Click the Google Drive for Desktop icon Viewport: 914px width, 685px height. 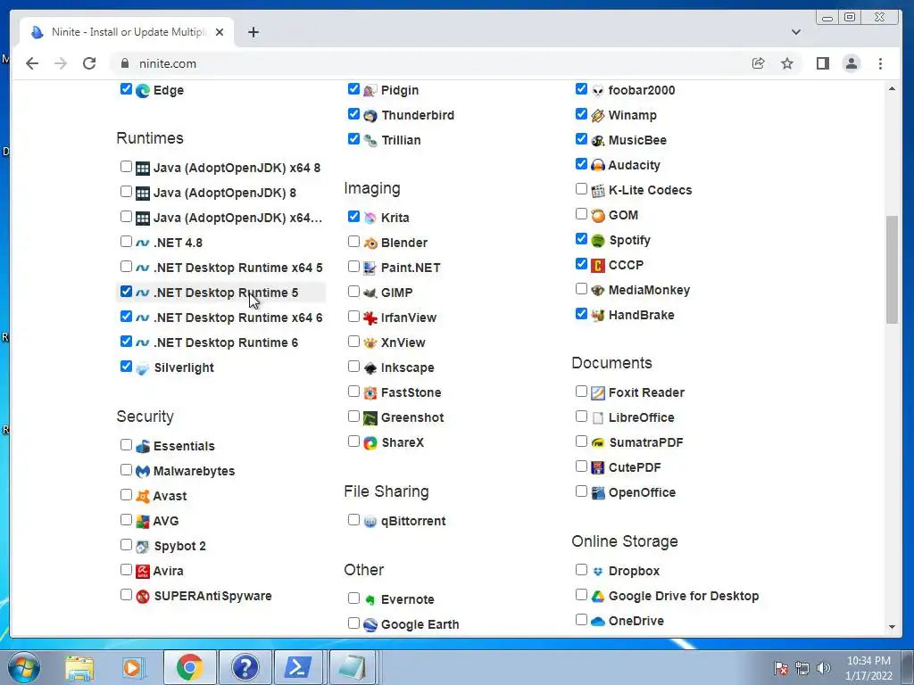pyautogui.click(x=597, y=597)
